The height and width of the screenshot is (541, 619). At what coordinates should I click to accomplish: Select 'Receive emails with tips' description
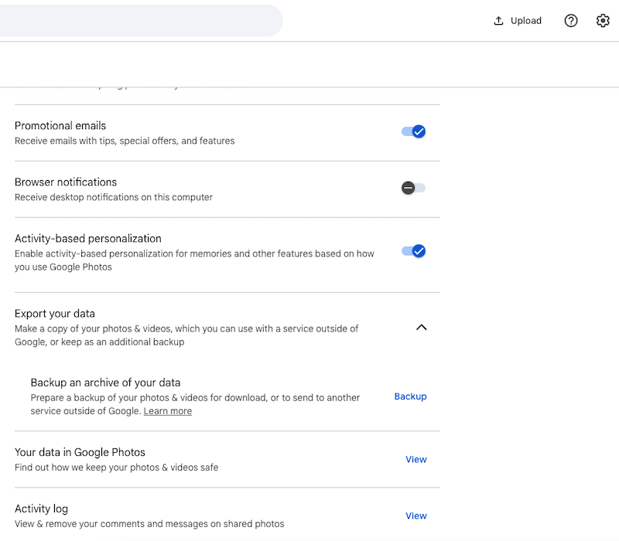coord(125,141)
